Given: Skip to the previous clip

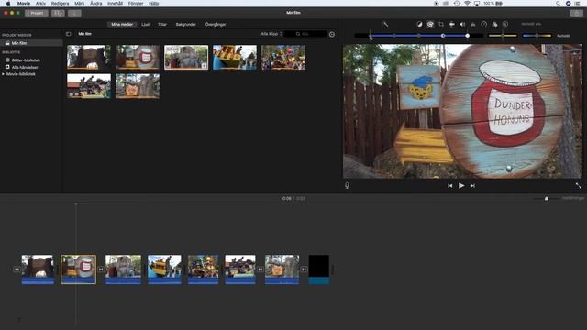Looking at the screenshot, I should pyautogui.click(x=450, y=185).
